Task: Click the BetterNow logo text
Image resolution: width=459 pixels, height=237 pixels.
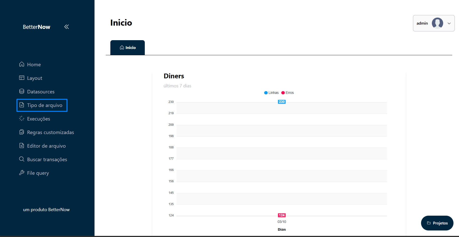Action: point(36,27)
